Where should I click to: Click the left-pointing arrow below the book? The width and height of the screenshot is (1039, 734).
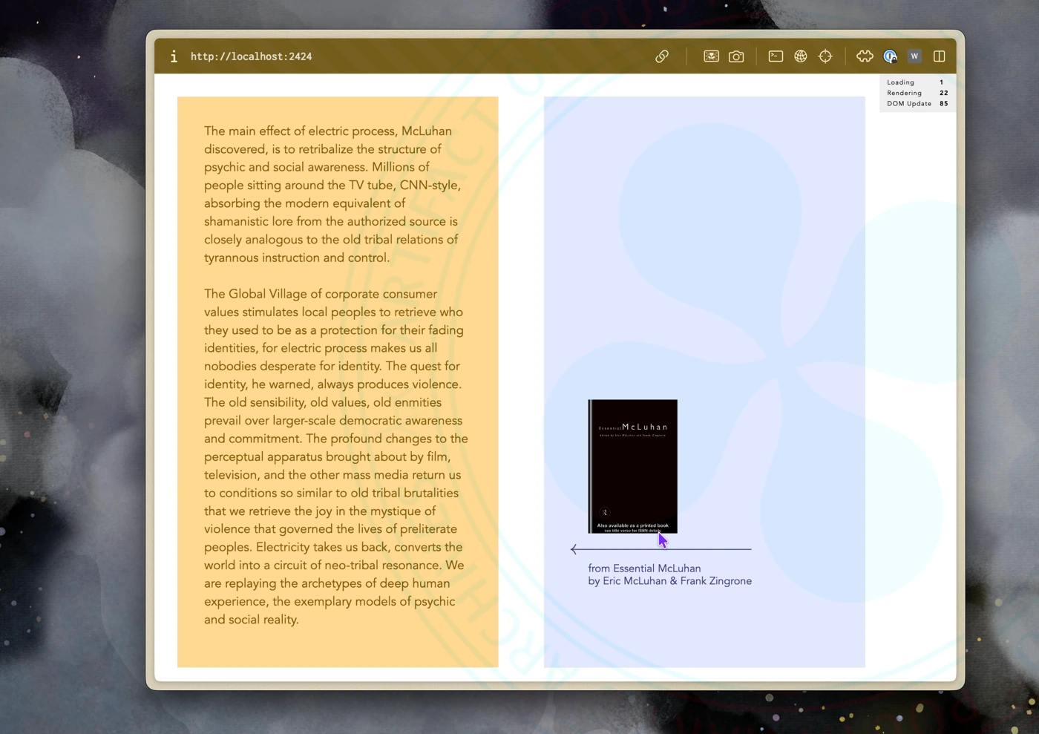[x=574, y=549]
